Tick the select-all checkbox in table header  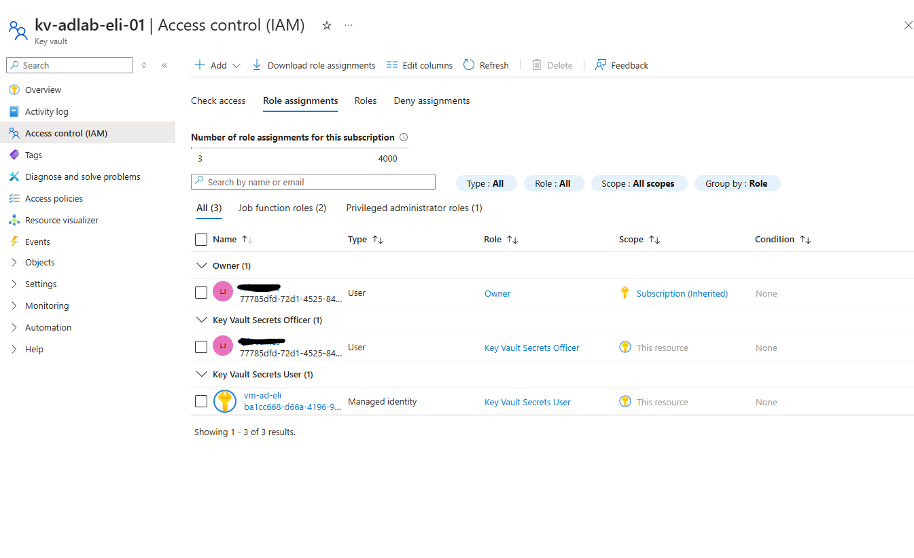tap(201, 239)
